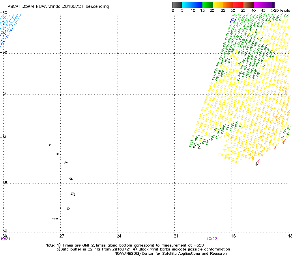Click the purple '10:21' time stamp
292x256 pixels.
click(x=5, y=239)
